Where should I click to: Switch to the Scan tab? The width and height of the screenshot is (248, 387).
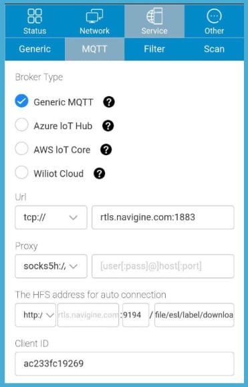pos(214,49)
